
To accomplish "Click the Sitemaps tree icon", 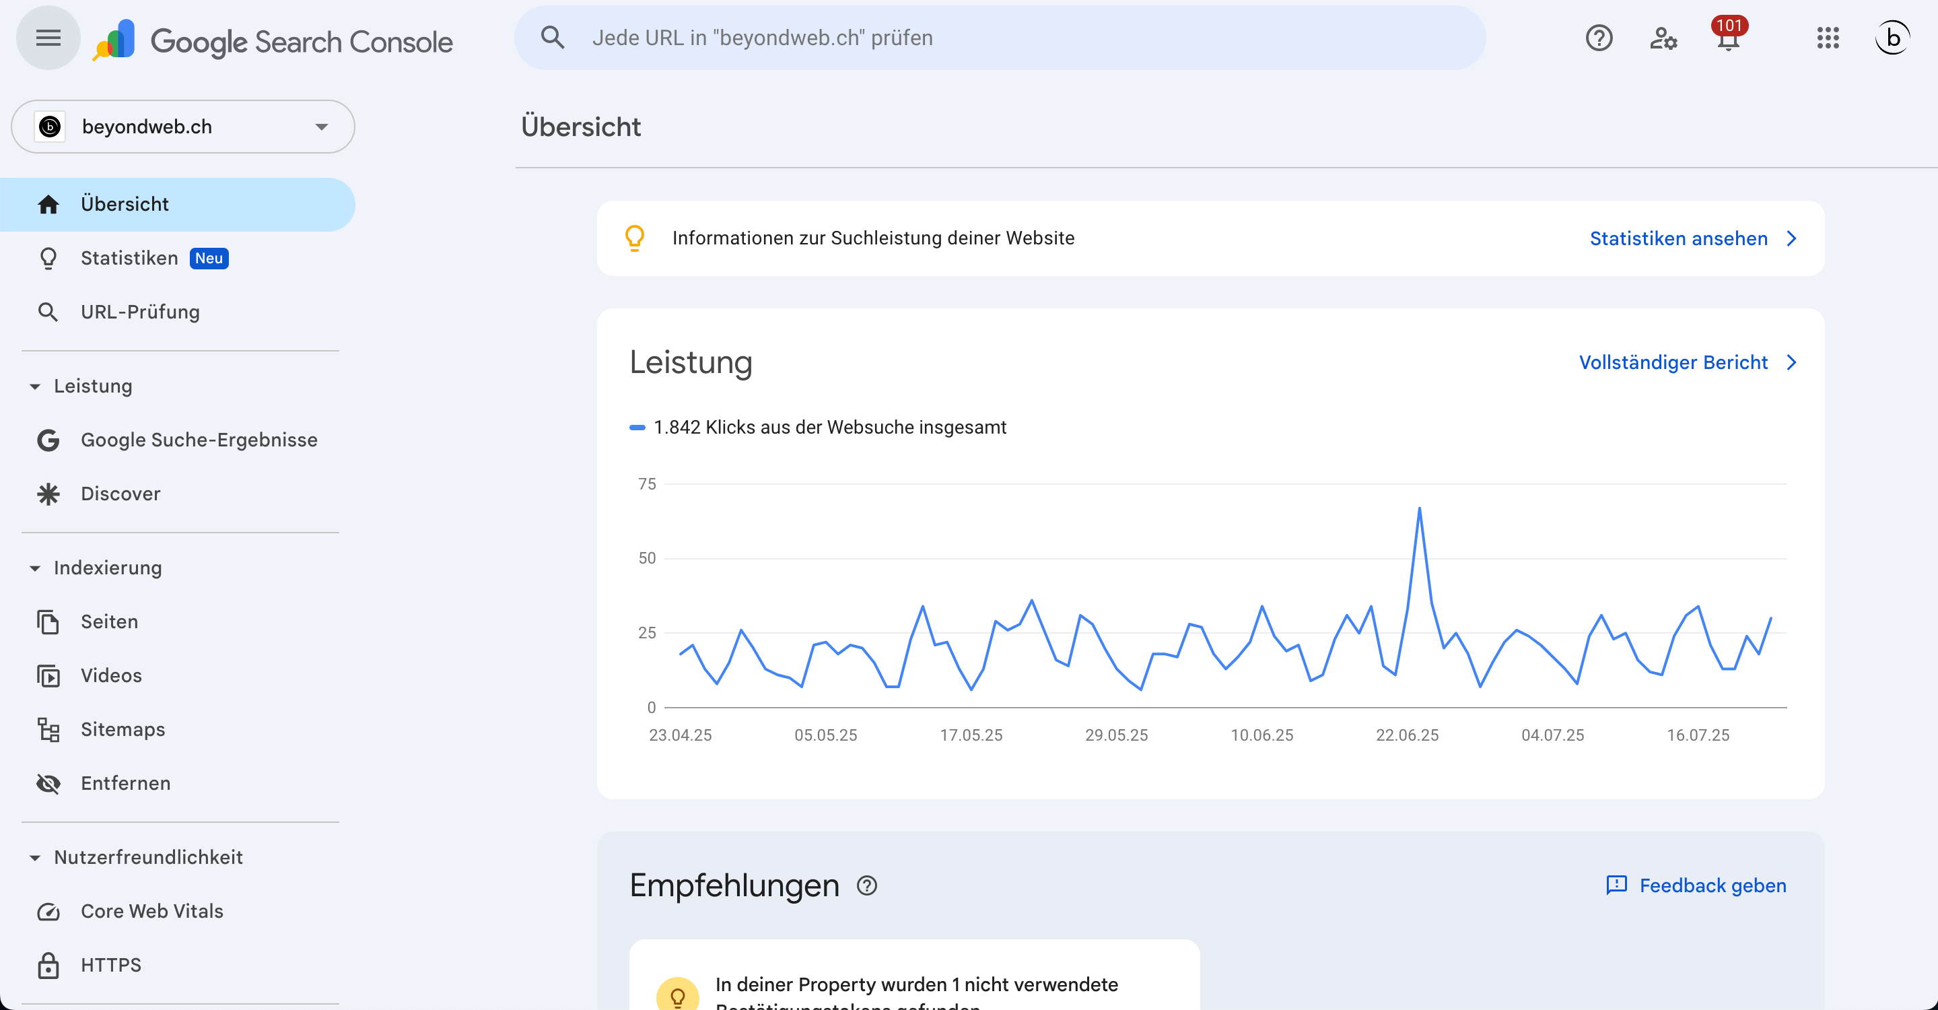I will point(48,729).
